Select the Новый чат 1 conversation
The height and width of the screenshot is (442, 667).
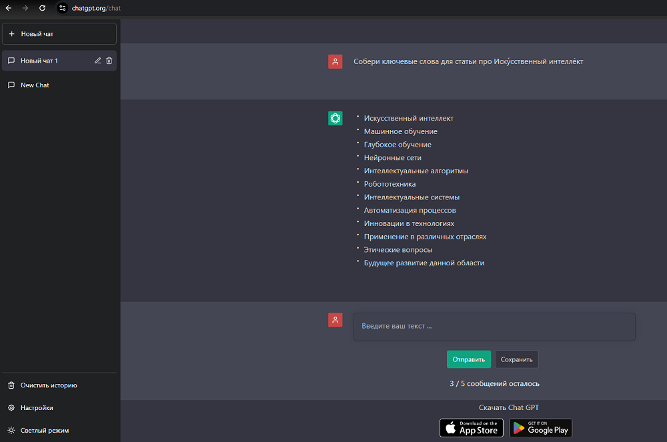[39, 61]
